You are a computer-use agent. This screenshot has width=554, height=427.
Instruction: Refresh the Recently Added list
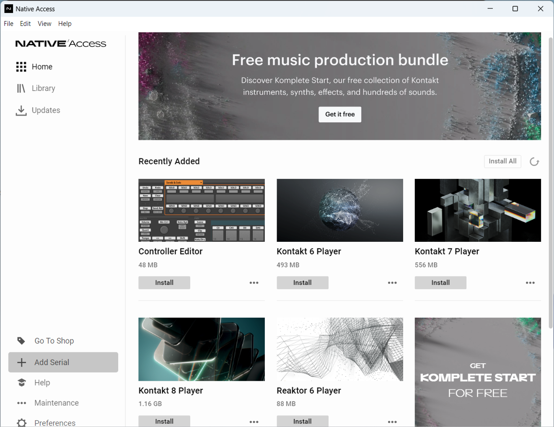(534, 162)
